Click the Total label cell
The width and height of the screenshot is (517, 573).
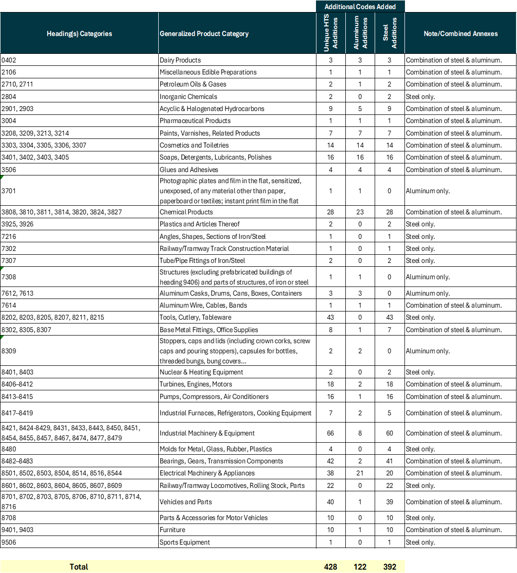pyautogui.click(x=79, y=567)
